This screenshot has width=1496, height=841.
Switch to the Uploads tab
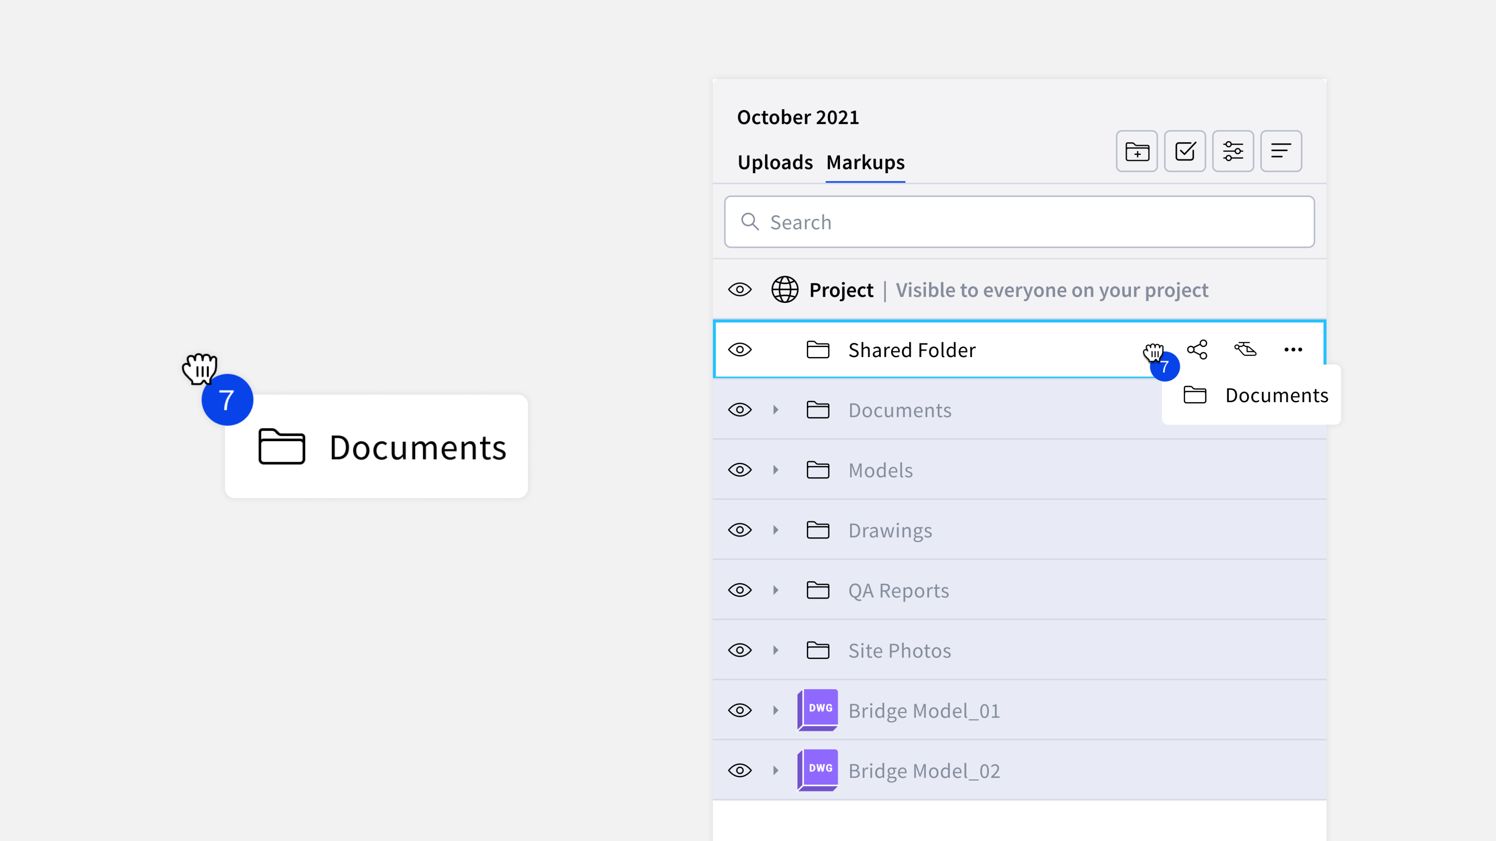pyautogui.click(x=775, y=162)
